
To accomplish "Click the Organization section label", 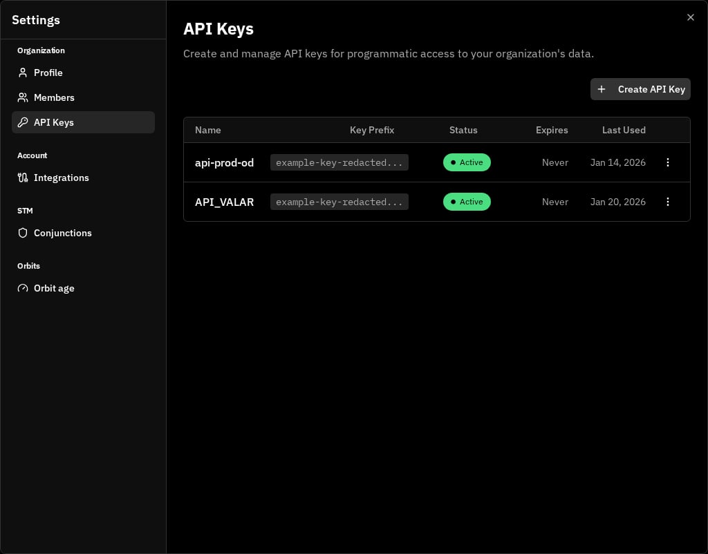I will 41,50.
